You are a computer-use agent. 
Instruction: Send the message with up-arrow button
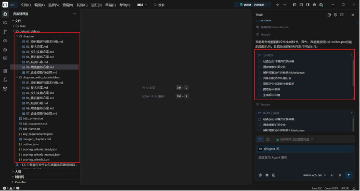(349, 175)
